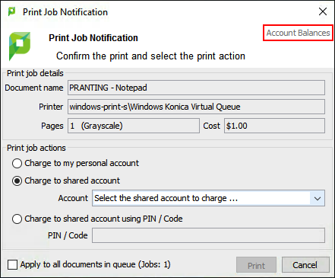Click 'Confirm the print and select the print action' text
335x278 pixels.
point(150,56)
